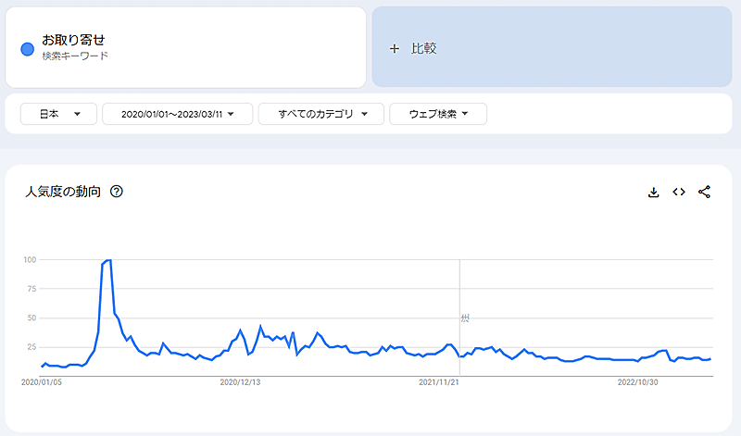Edit the お取り寄せ search term

tap(74, 41)
